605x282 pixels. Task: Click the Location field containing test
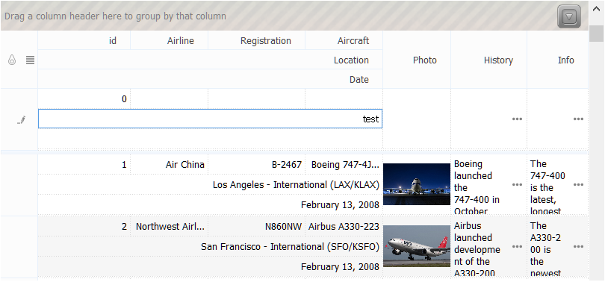point(211,119)
